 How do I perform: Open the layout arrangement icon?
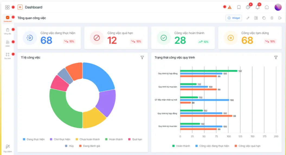[x=256, y=18]
